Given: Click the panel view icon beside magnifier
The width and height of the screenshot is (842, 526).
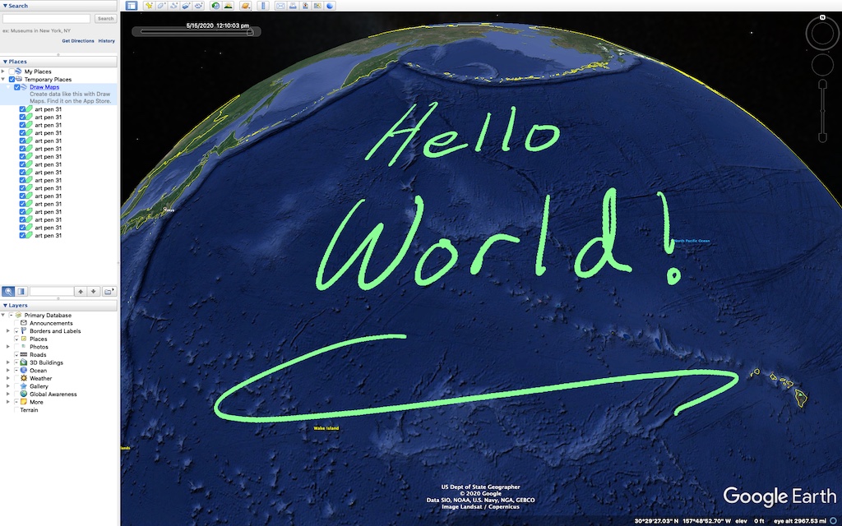Looking at the screenshot, I should click(21, 292).
